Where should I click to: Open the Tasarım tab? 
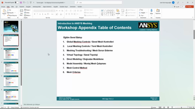point(22,7)
